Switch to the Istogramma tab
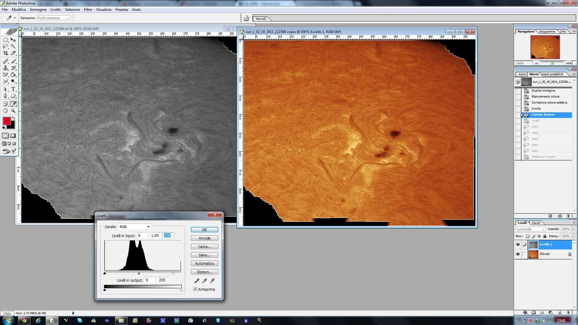The height and width of the screenshot is (325, 578). [547, 31]
